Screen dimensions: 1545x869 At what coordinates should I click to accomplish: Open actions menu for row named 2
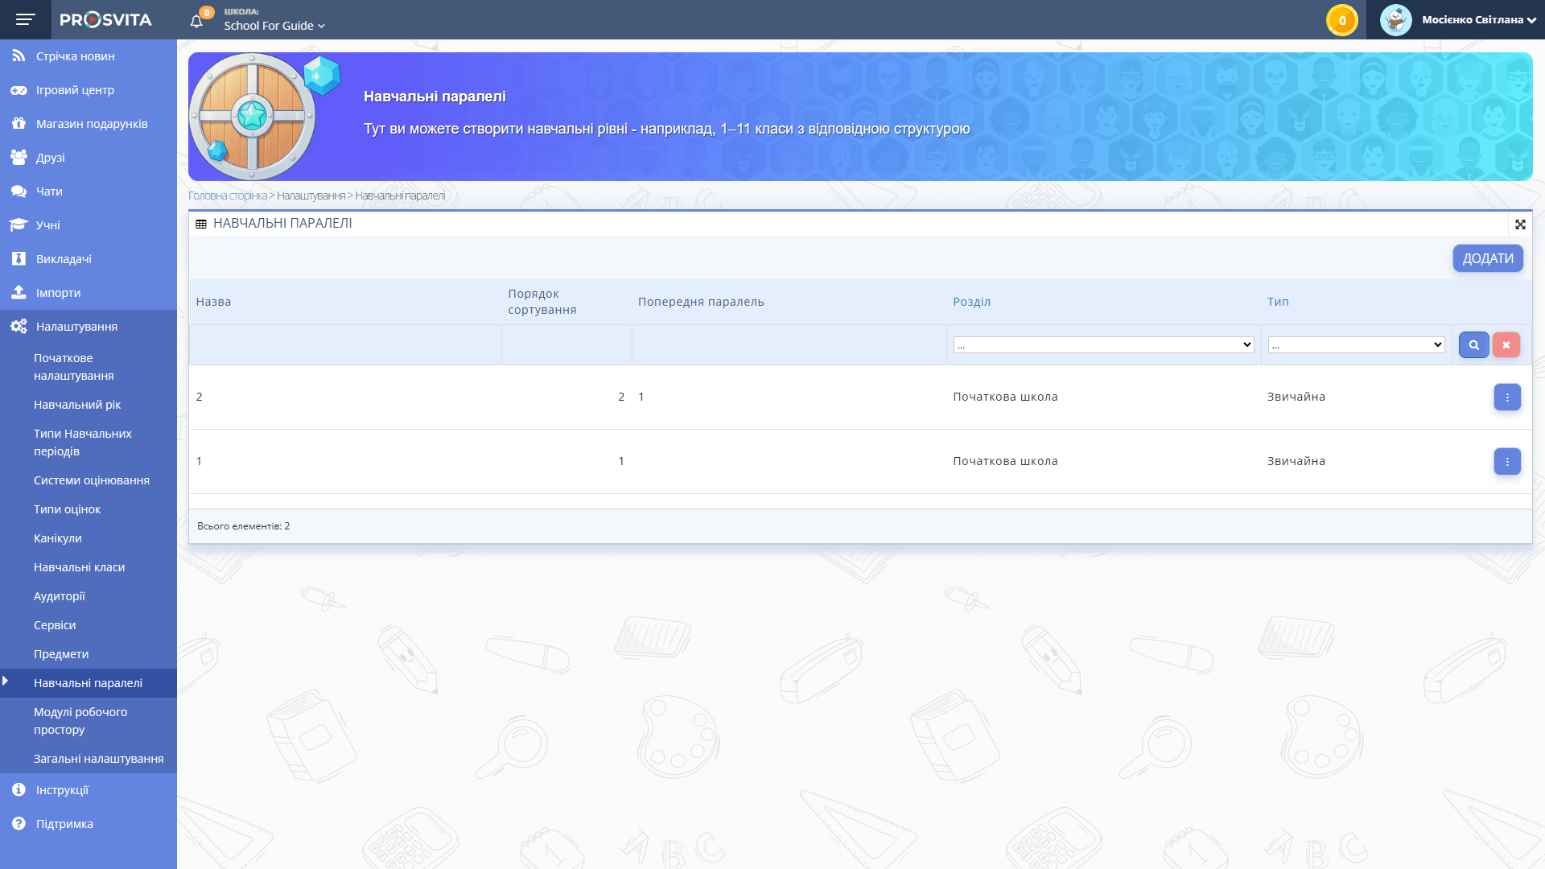pyautogui.click(x=1506, y=397)
